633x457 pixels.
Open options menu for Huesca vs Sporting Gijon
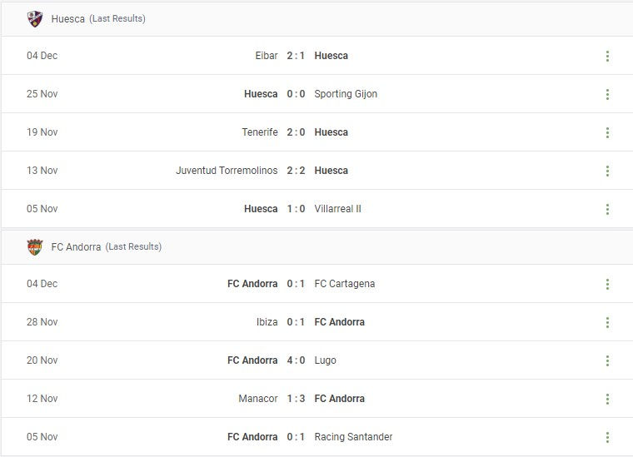pos(607,94)
